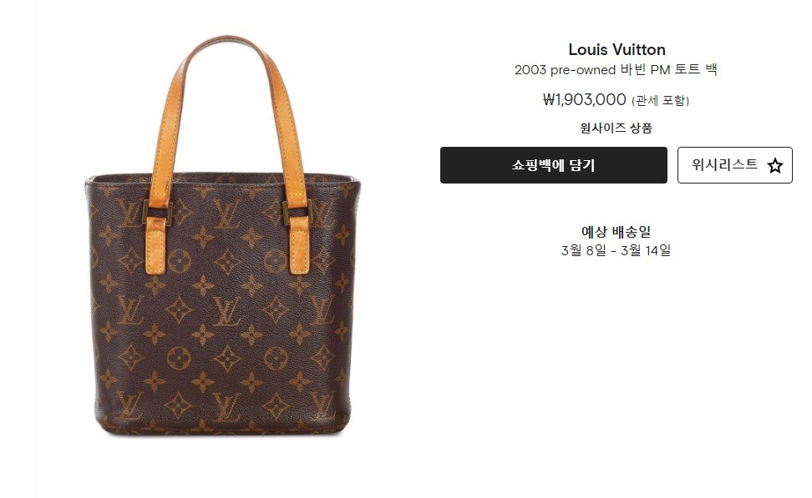The image size is (812, 498).
Task: Click the 2003 pre-owned 바빈 PM product title
Action: click(615, 70)
